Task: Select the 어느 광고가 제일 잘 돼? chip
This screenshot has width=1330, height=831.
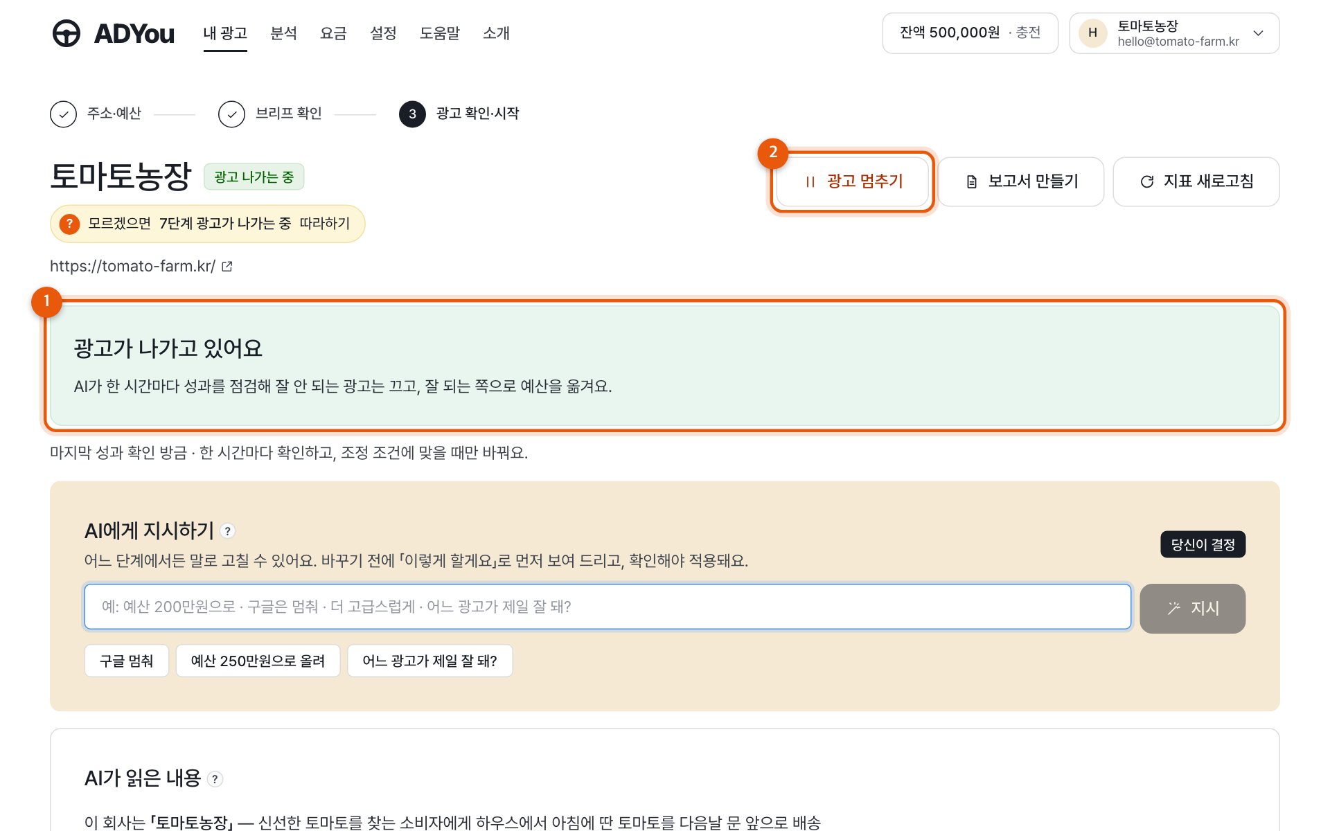Action: [430, 661]
